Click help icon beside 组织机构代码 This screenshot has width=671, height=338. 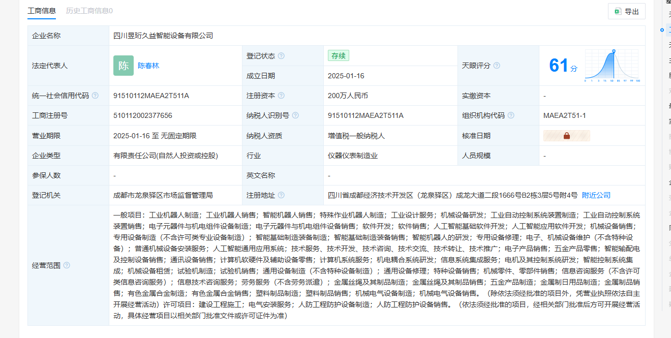[511, 115]
